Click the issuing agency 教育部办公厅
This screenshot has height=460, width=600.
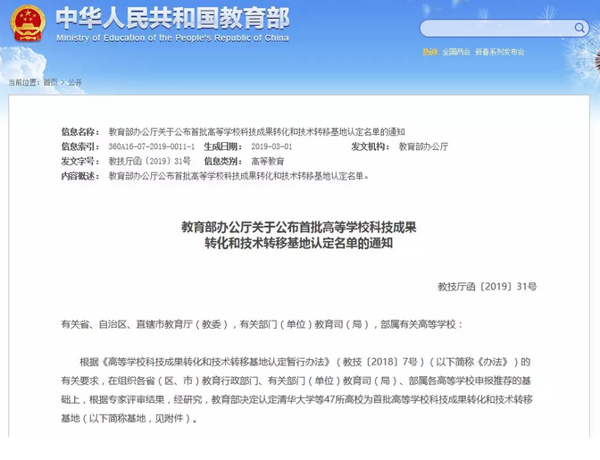423,146
